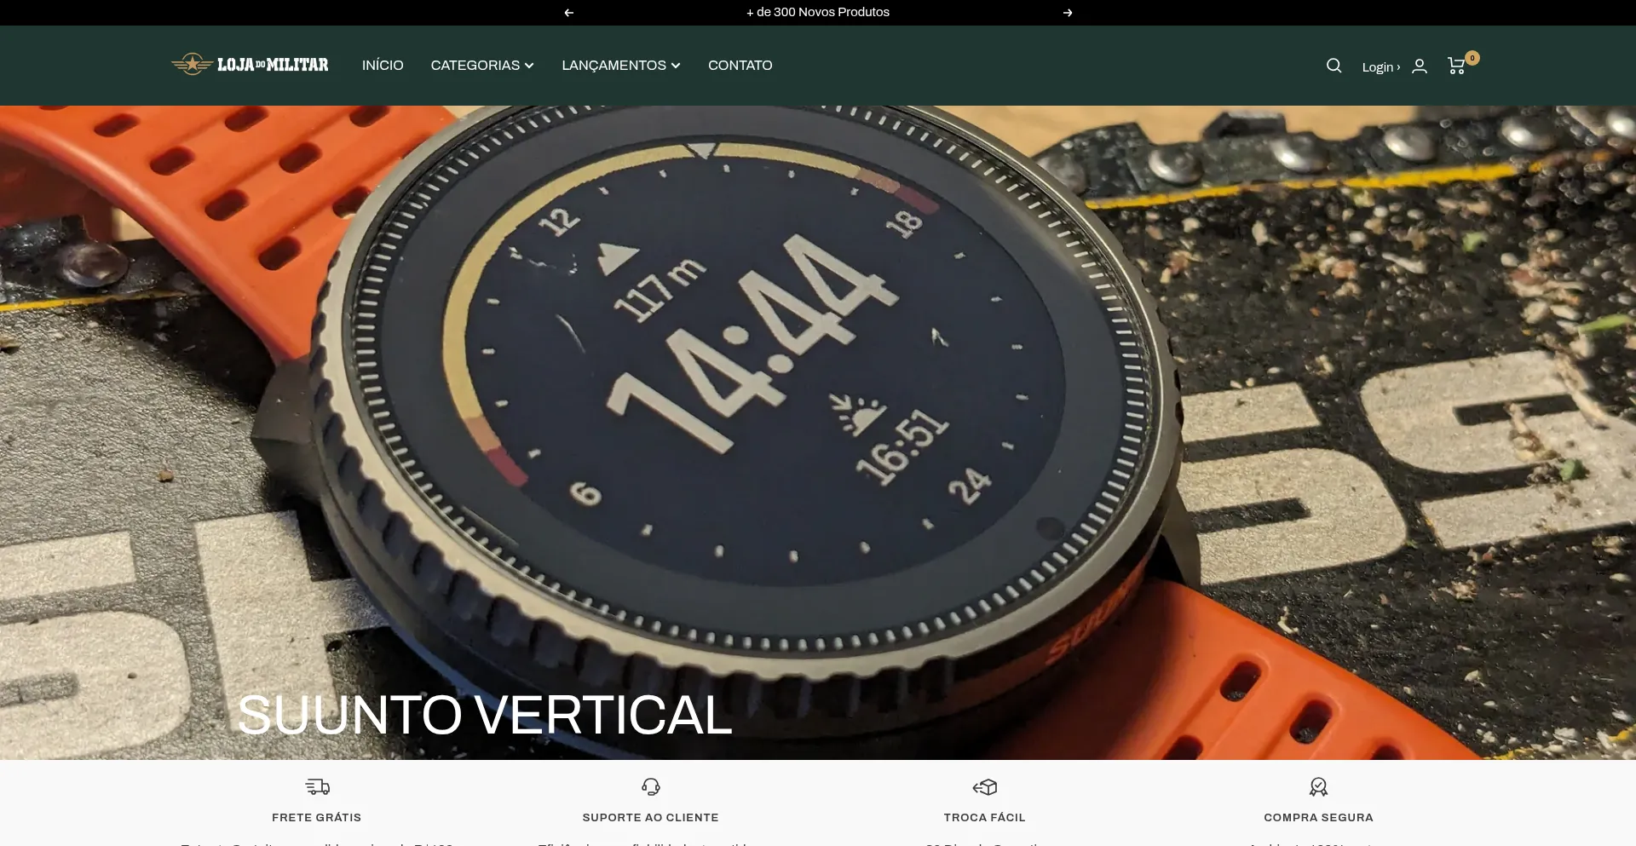Open the Suunto Vertical hero banner

pyautogui.click(x=818, y=433)
